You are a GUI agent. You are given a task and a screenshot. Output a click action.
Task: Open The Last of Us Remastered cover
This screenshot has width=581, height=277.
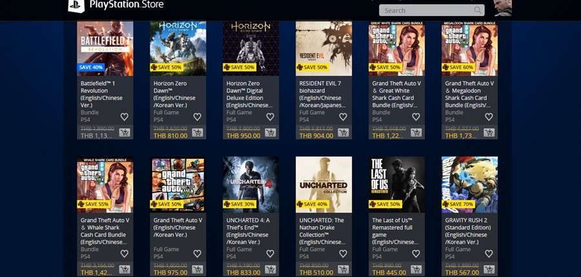pos(397,185)
